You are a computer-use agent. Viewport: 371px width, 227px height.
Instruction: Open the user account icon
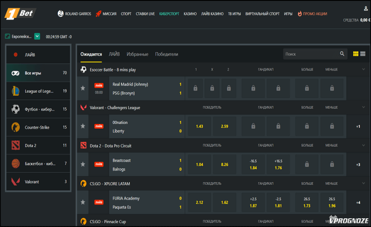click(366, 9)
